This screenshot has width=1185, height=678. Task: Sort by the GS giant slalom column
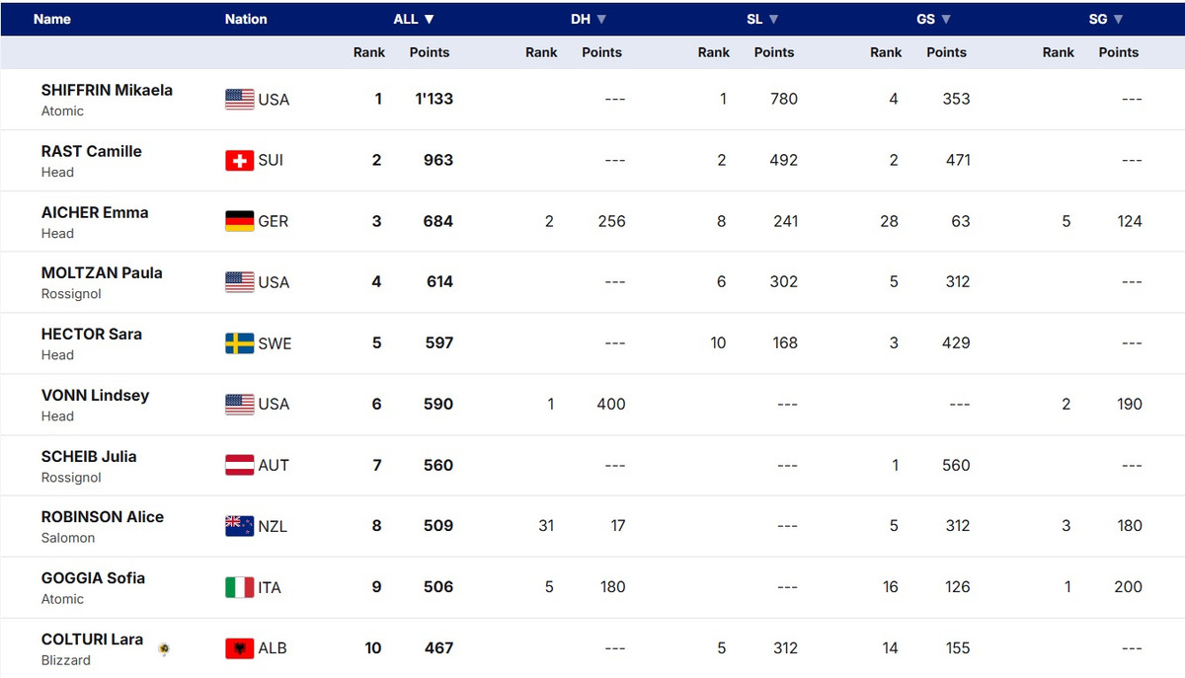933,19
